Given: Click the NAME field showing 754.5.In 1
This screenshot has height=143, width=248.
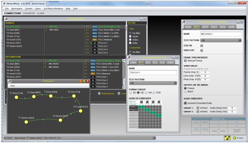Looking at the screenshot, I should (x=153, y=73).
